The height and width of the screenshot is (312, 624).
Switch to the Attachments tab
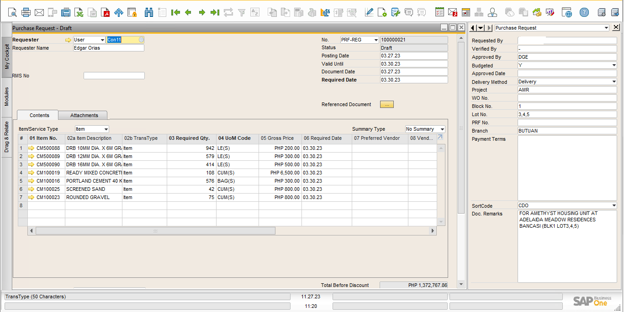84,115
